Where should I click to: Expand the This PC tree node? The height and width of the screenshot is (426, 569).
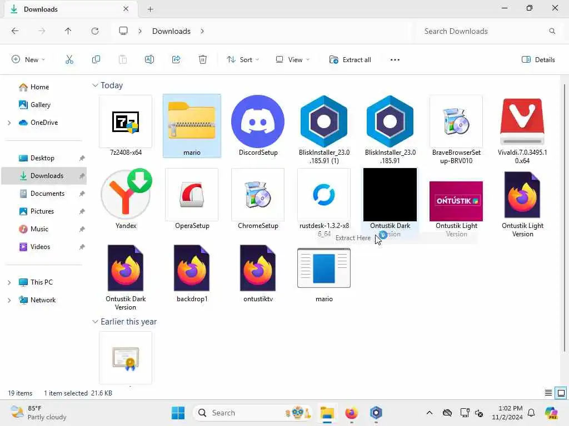(9, 282)
